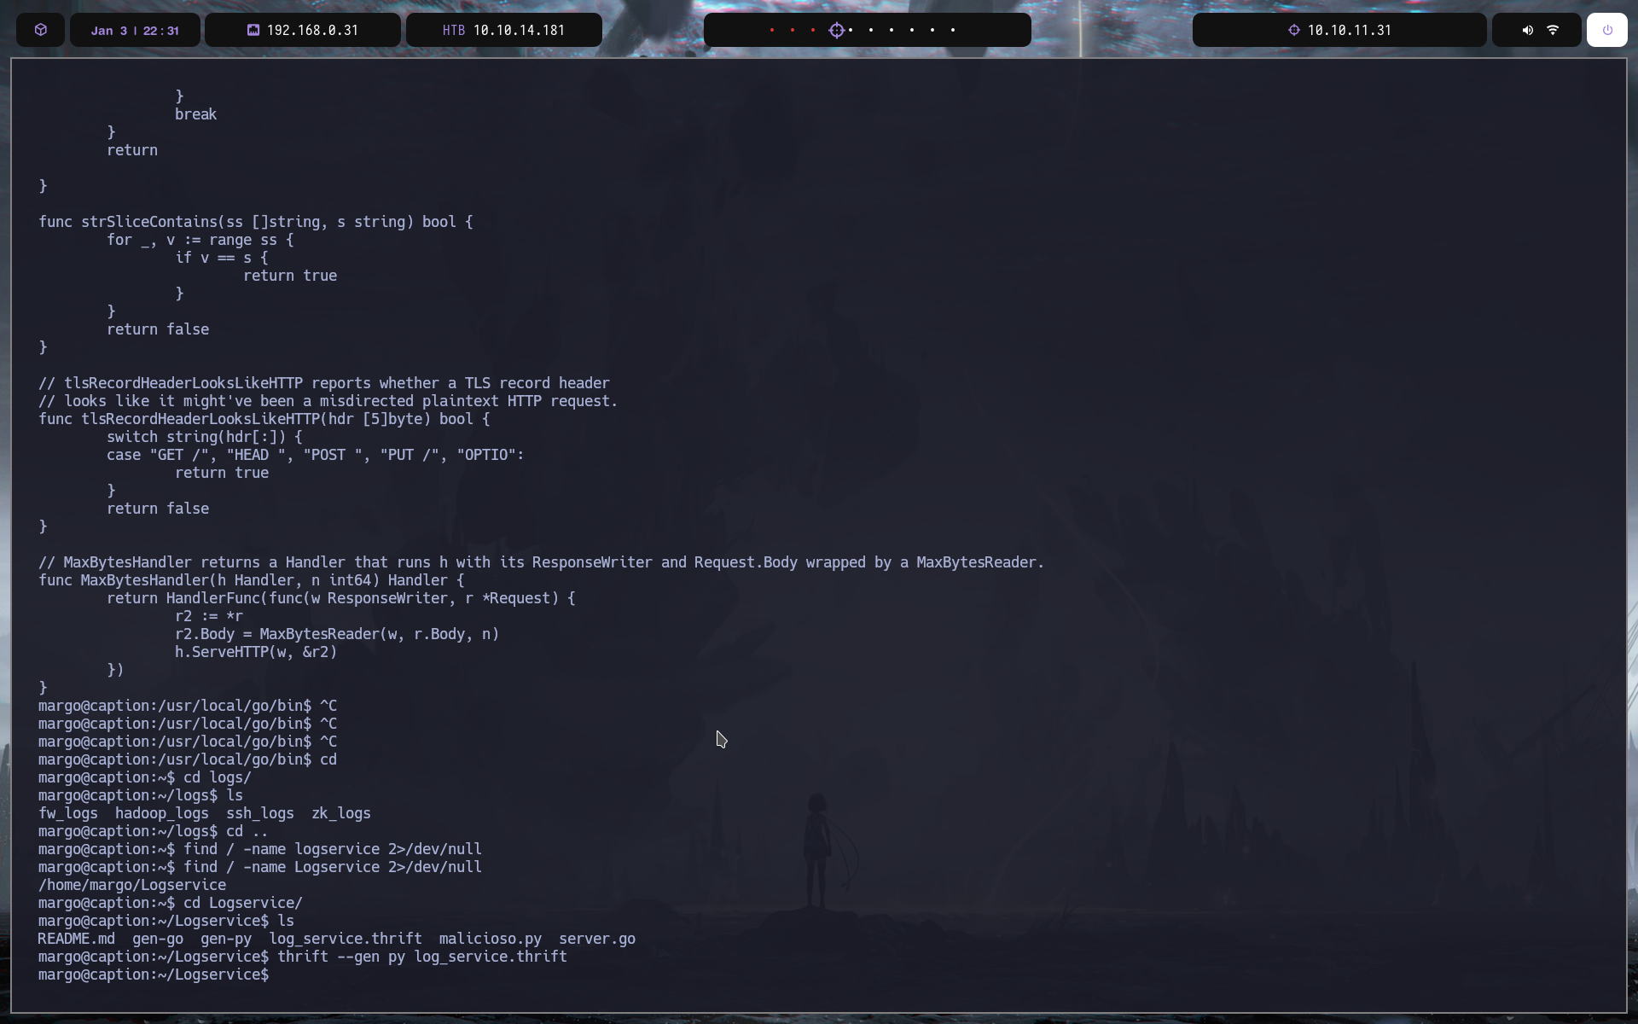Click 'ssh_logs' in the logs listing

[x=260, y=813]
